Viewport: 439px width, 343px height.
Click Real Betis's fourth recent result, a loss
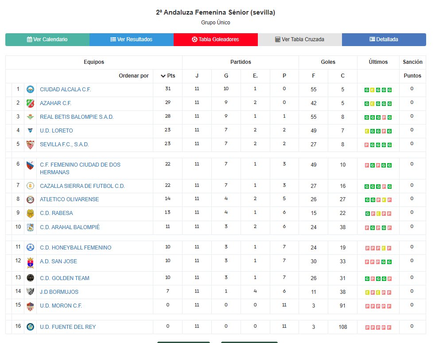tap(384, 117)
